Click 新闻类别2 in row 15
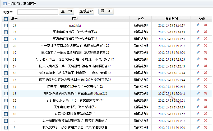 tap(141, 80)
